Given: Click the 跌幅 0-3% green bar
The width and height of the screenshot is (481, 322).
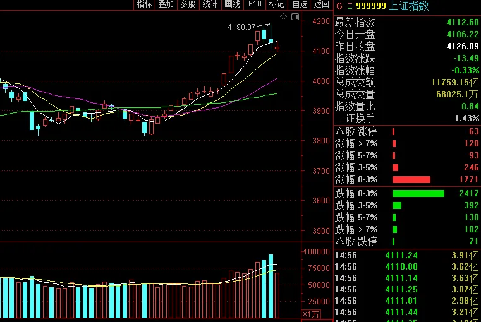Looking at the screenshot, I should 418,193.
